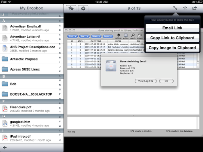Jump to letter M in index
Image resolution: width=203 pixels, height=152 pixels.
(60, 80)
